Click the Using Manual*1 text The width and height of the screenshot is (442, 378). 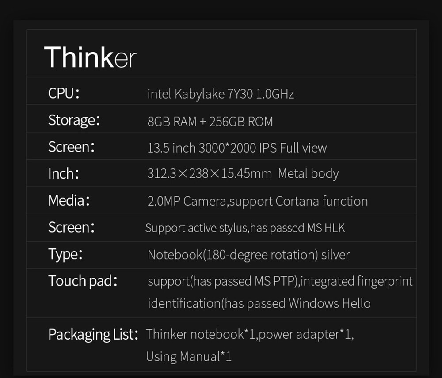coord(189,356)
